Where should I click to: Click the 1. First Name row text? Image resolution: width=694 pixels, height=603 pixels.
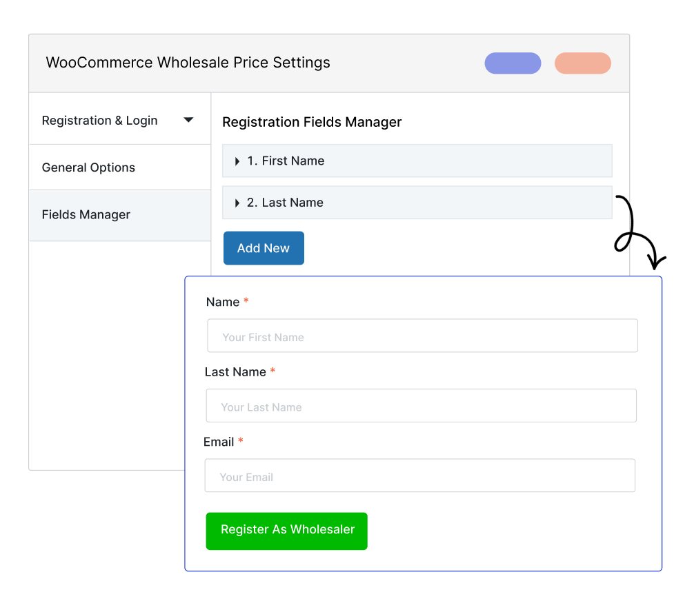coord(286,161)
